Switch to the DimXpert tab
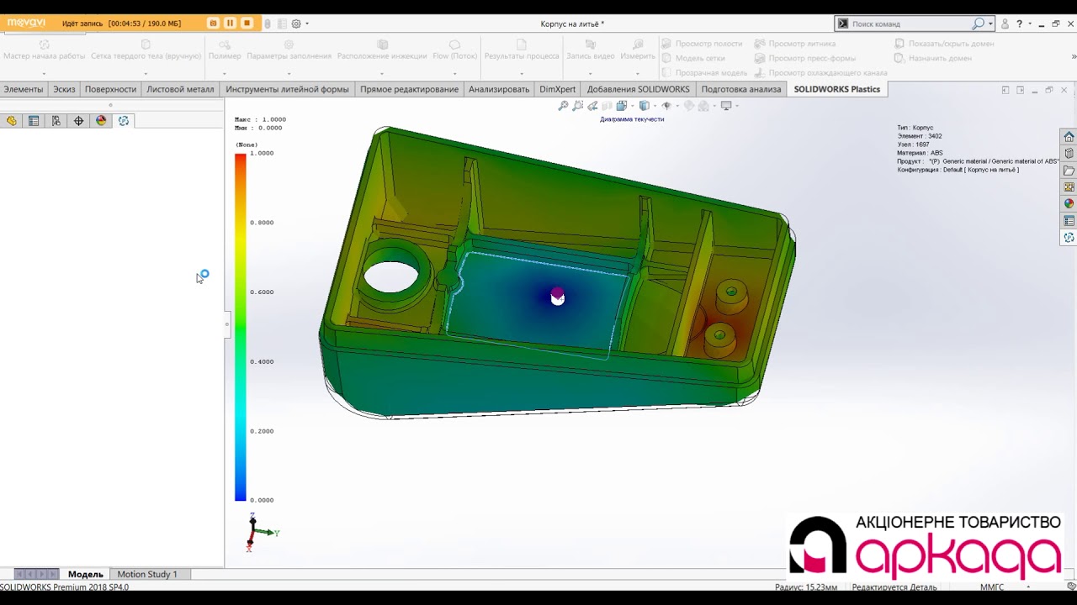Image resolution: width=1077 pixels, height=605 pixels. pyautogui.click(x=558, y=89)
